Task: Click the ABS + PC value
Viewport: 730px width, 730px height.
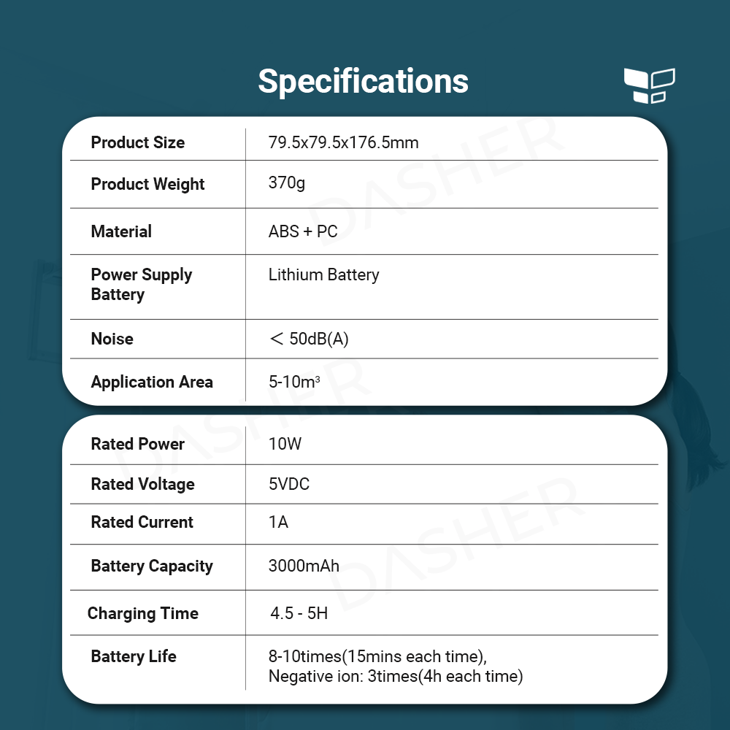Action: [x=303, y=231]
